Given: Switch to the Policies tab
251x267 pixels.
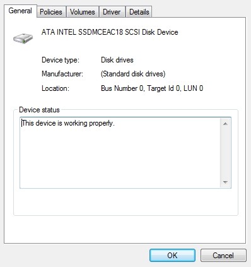Looking at the screenshot, I should click(51, 12).
